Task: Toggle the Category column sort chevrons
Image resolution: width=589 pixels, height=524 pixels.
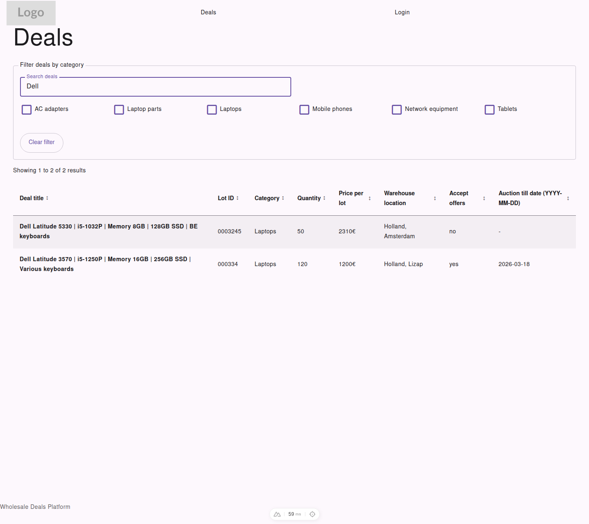Action: tap(282, 198)
